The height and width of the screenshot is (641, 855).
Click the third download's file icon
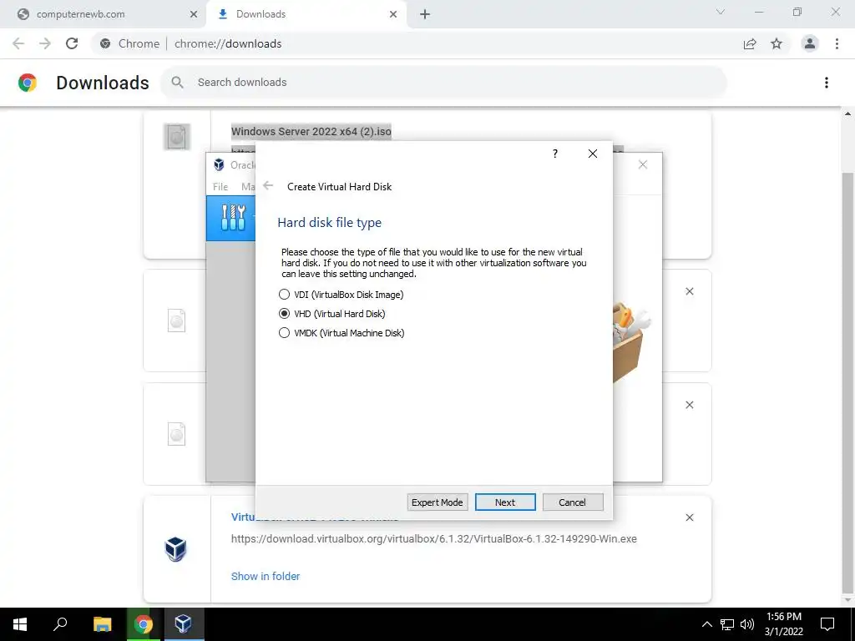[177, 434]
